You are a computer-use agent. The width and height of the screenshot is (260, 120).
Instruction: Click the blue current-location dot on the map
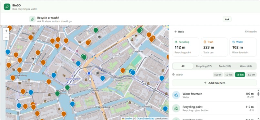point(89,73)
